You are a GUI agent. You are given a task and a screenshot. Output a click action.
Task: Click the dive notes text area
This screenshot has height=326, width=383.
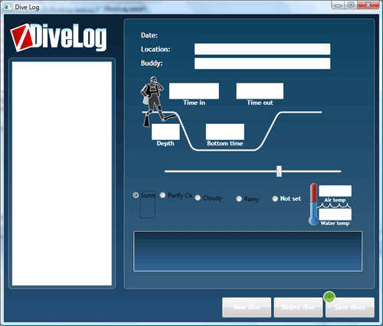click(x=247, y=251)
